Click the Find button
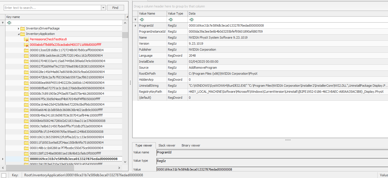Viewport: 388px width, 178px height. tap(116, 8)
